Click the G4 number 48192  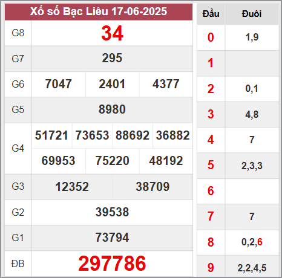[166, 161]
